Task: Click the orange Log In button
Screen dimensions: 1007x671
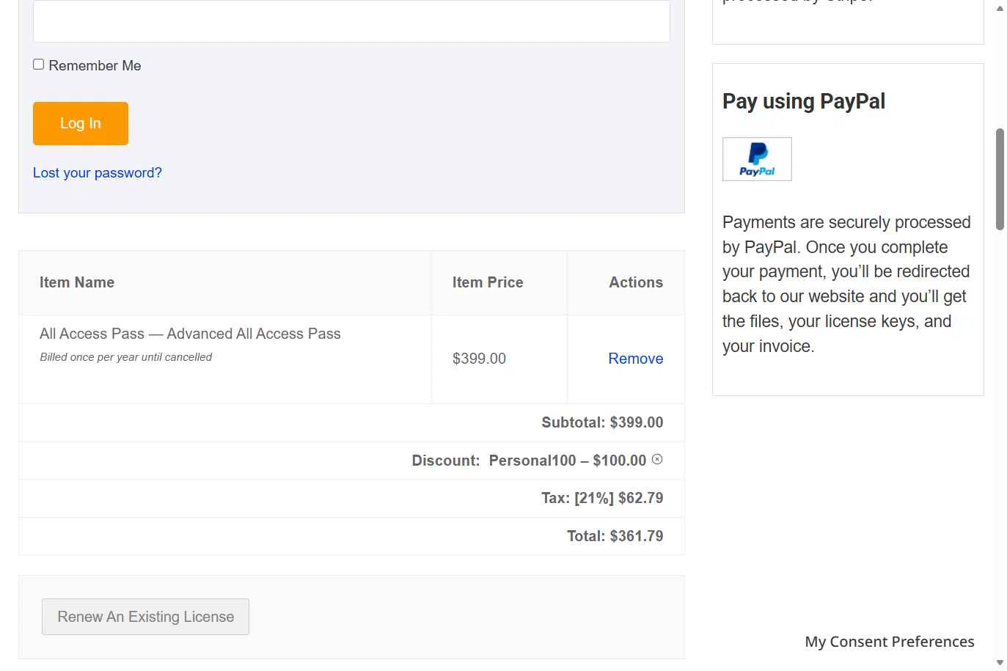Action: coord(81,123)
